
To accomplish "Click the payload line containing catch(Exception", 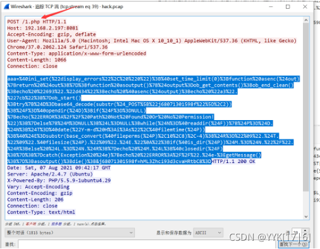I will [x=134, y=155].
